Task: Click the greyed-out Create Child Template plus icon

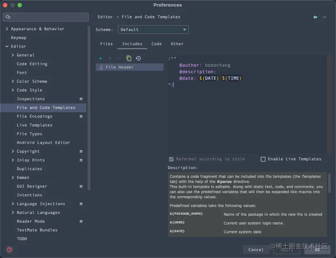Action: click(110, 58)
